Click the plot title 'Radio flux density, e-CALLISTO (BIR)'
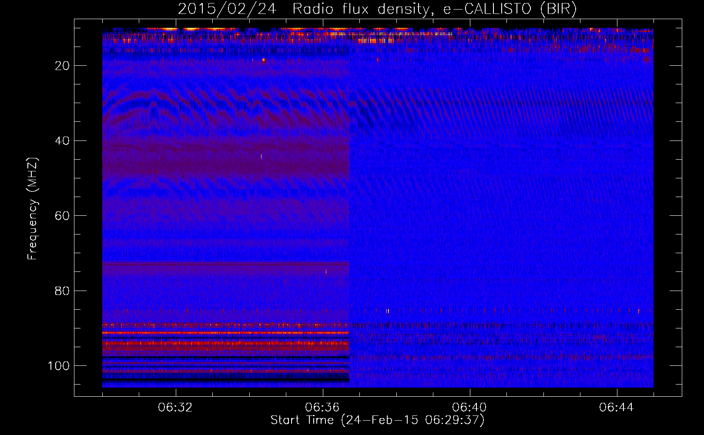The image size is (704, 435). coord(435,9)
